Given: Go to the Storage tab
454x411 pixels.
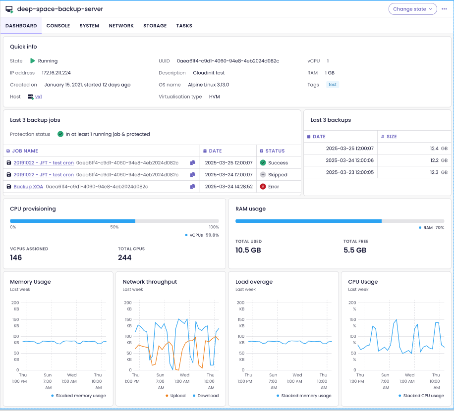Looking at the screenshot, I should coord(155,26).
